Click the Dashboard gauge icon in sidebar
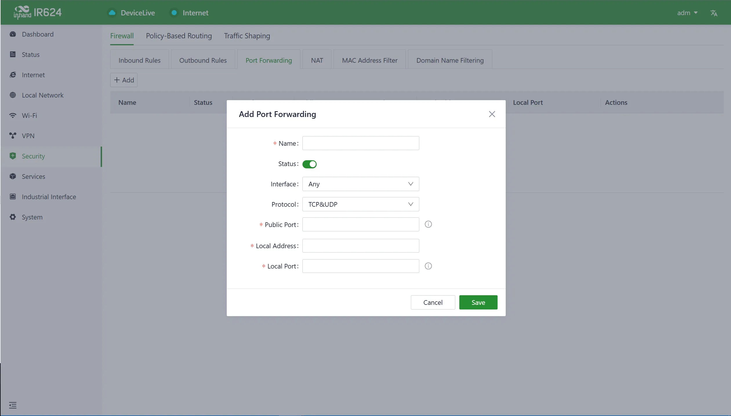 [x=13, y=34]
